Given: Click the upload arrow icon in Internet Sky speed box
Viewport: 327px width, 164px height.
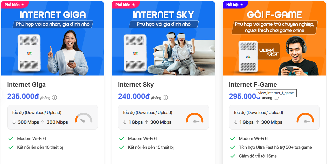Looking at the screenshot, I should (147, 122).
